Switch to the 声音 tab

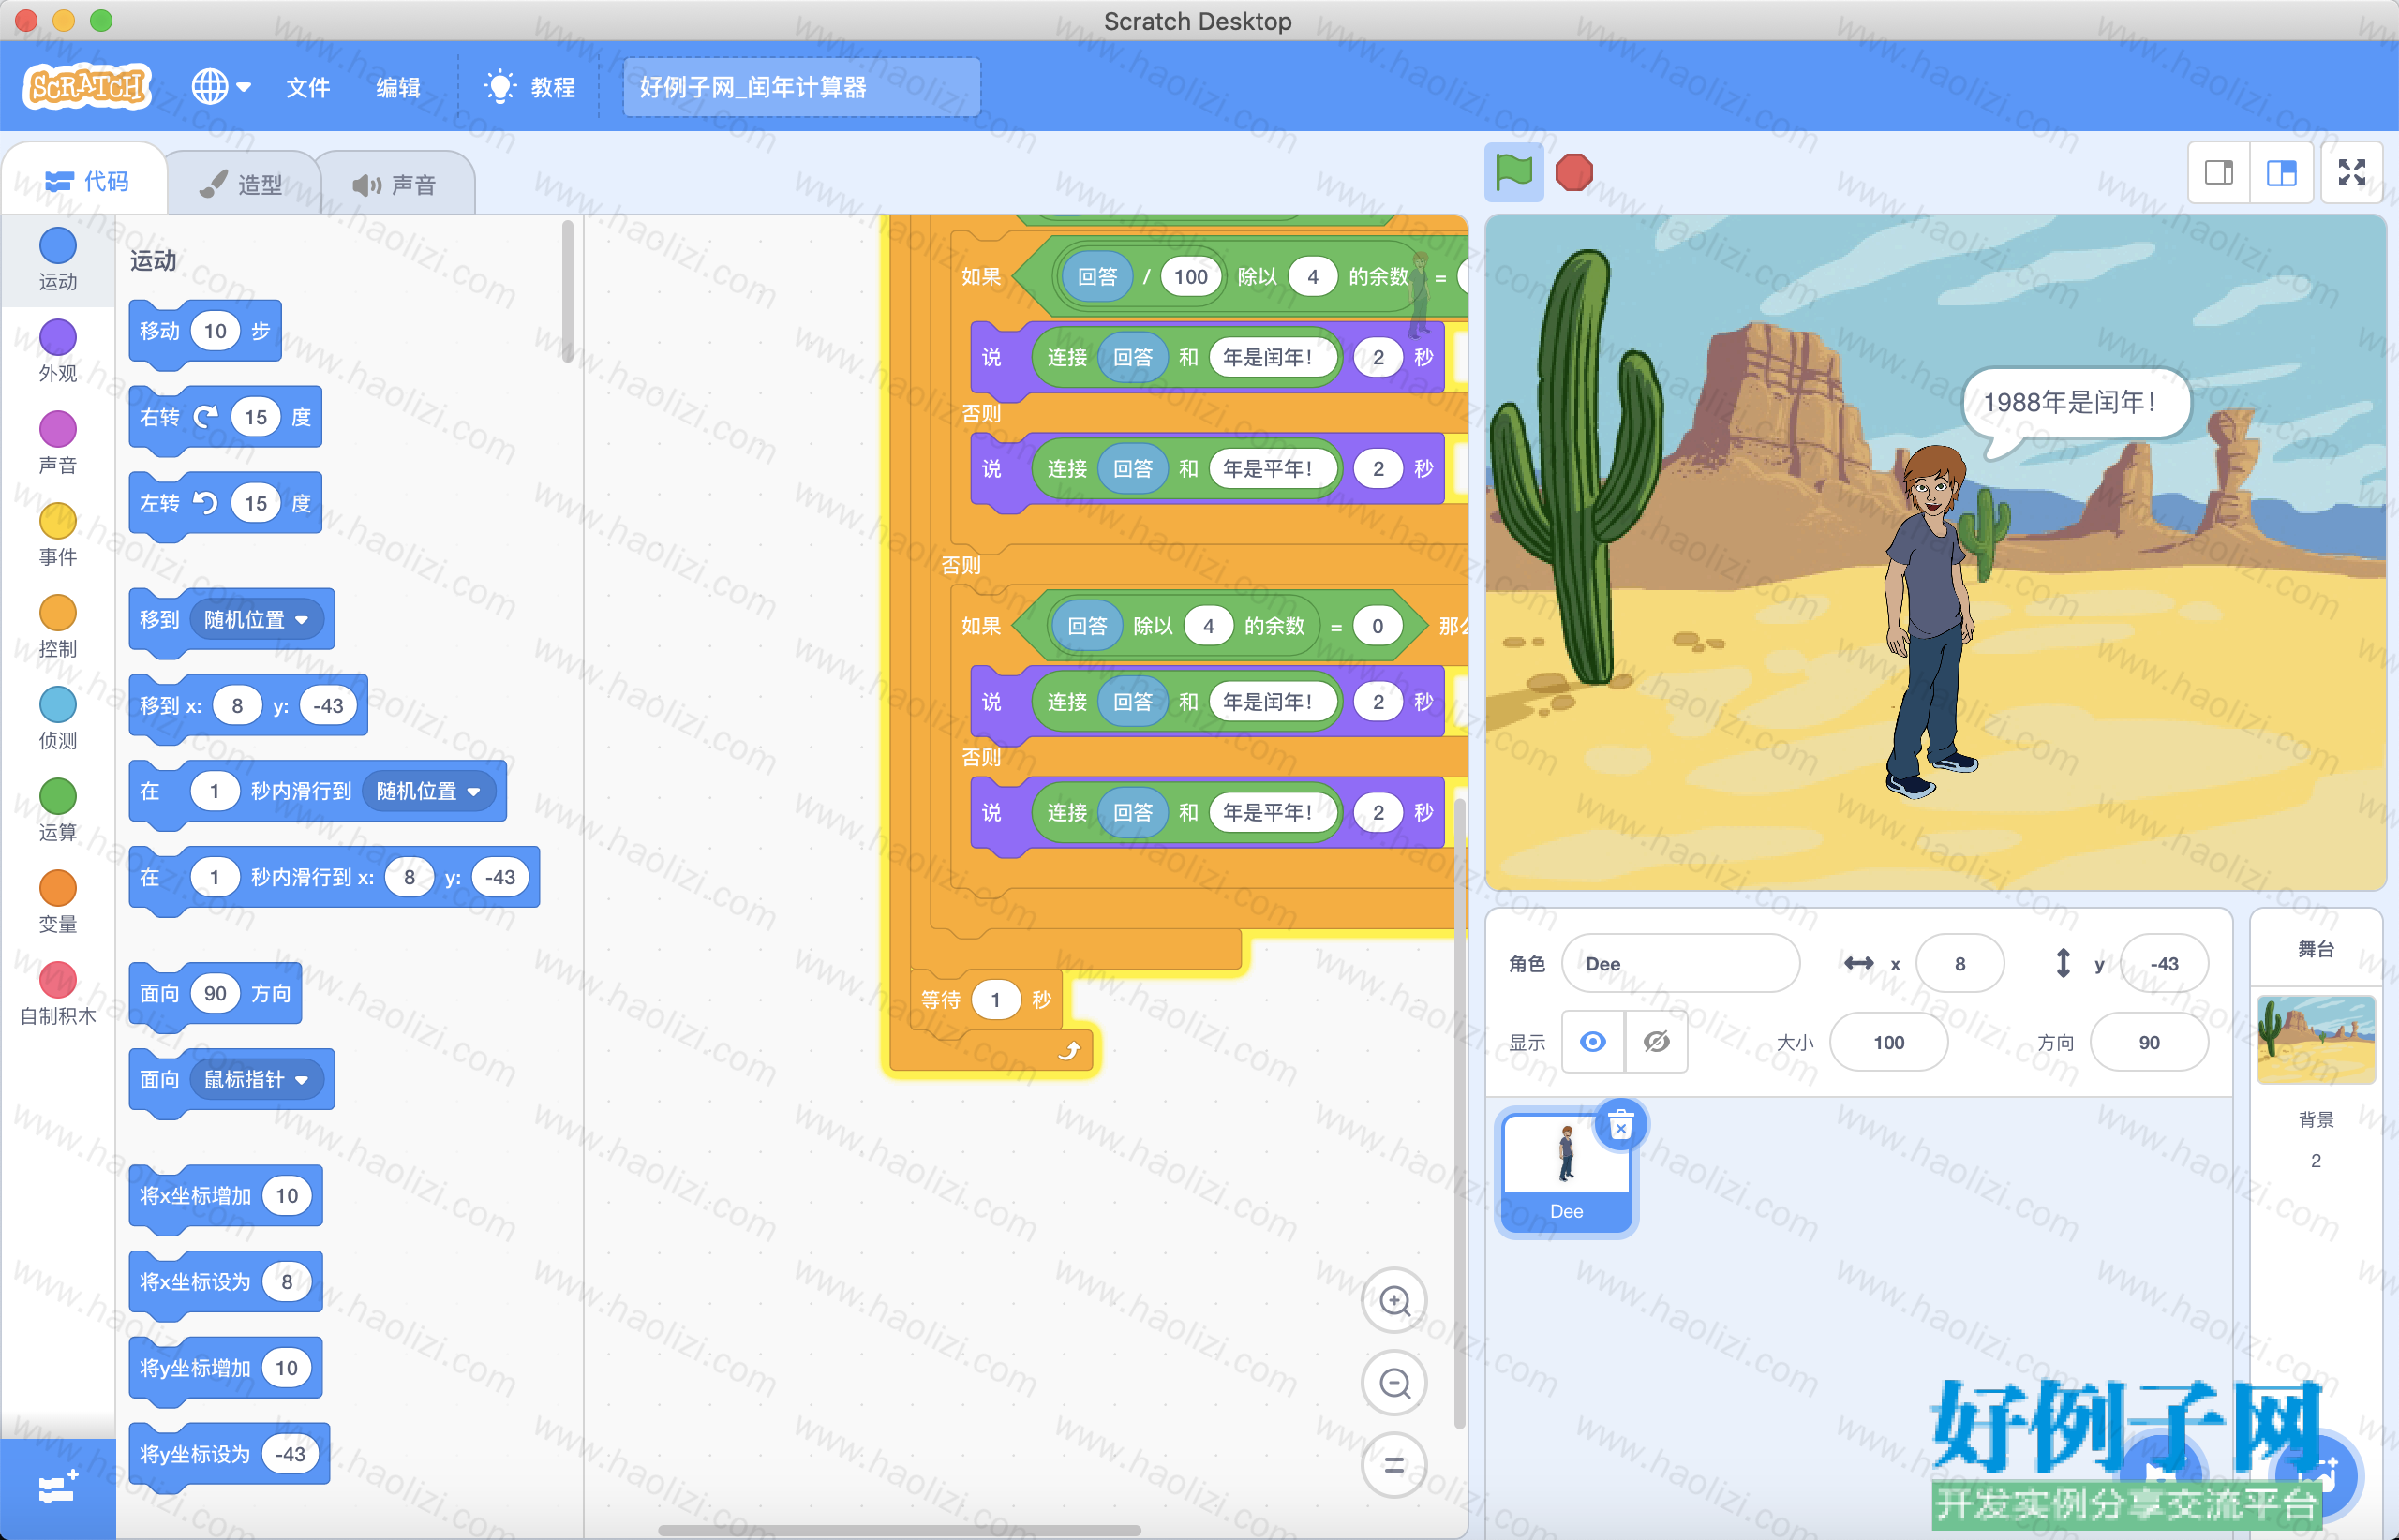pyautogui.click(x=395, y=184)
